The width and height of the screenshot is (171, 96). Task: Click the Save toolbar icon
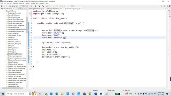pyautogui.click(x=10, y=6)
